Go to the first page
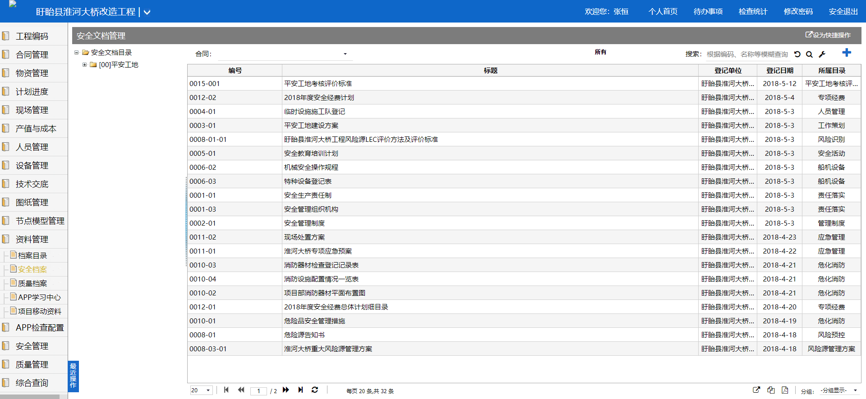This screenshot has width=866, height=399. pyautogui.click(x=226, y=390)
